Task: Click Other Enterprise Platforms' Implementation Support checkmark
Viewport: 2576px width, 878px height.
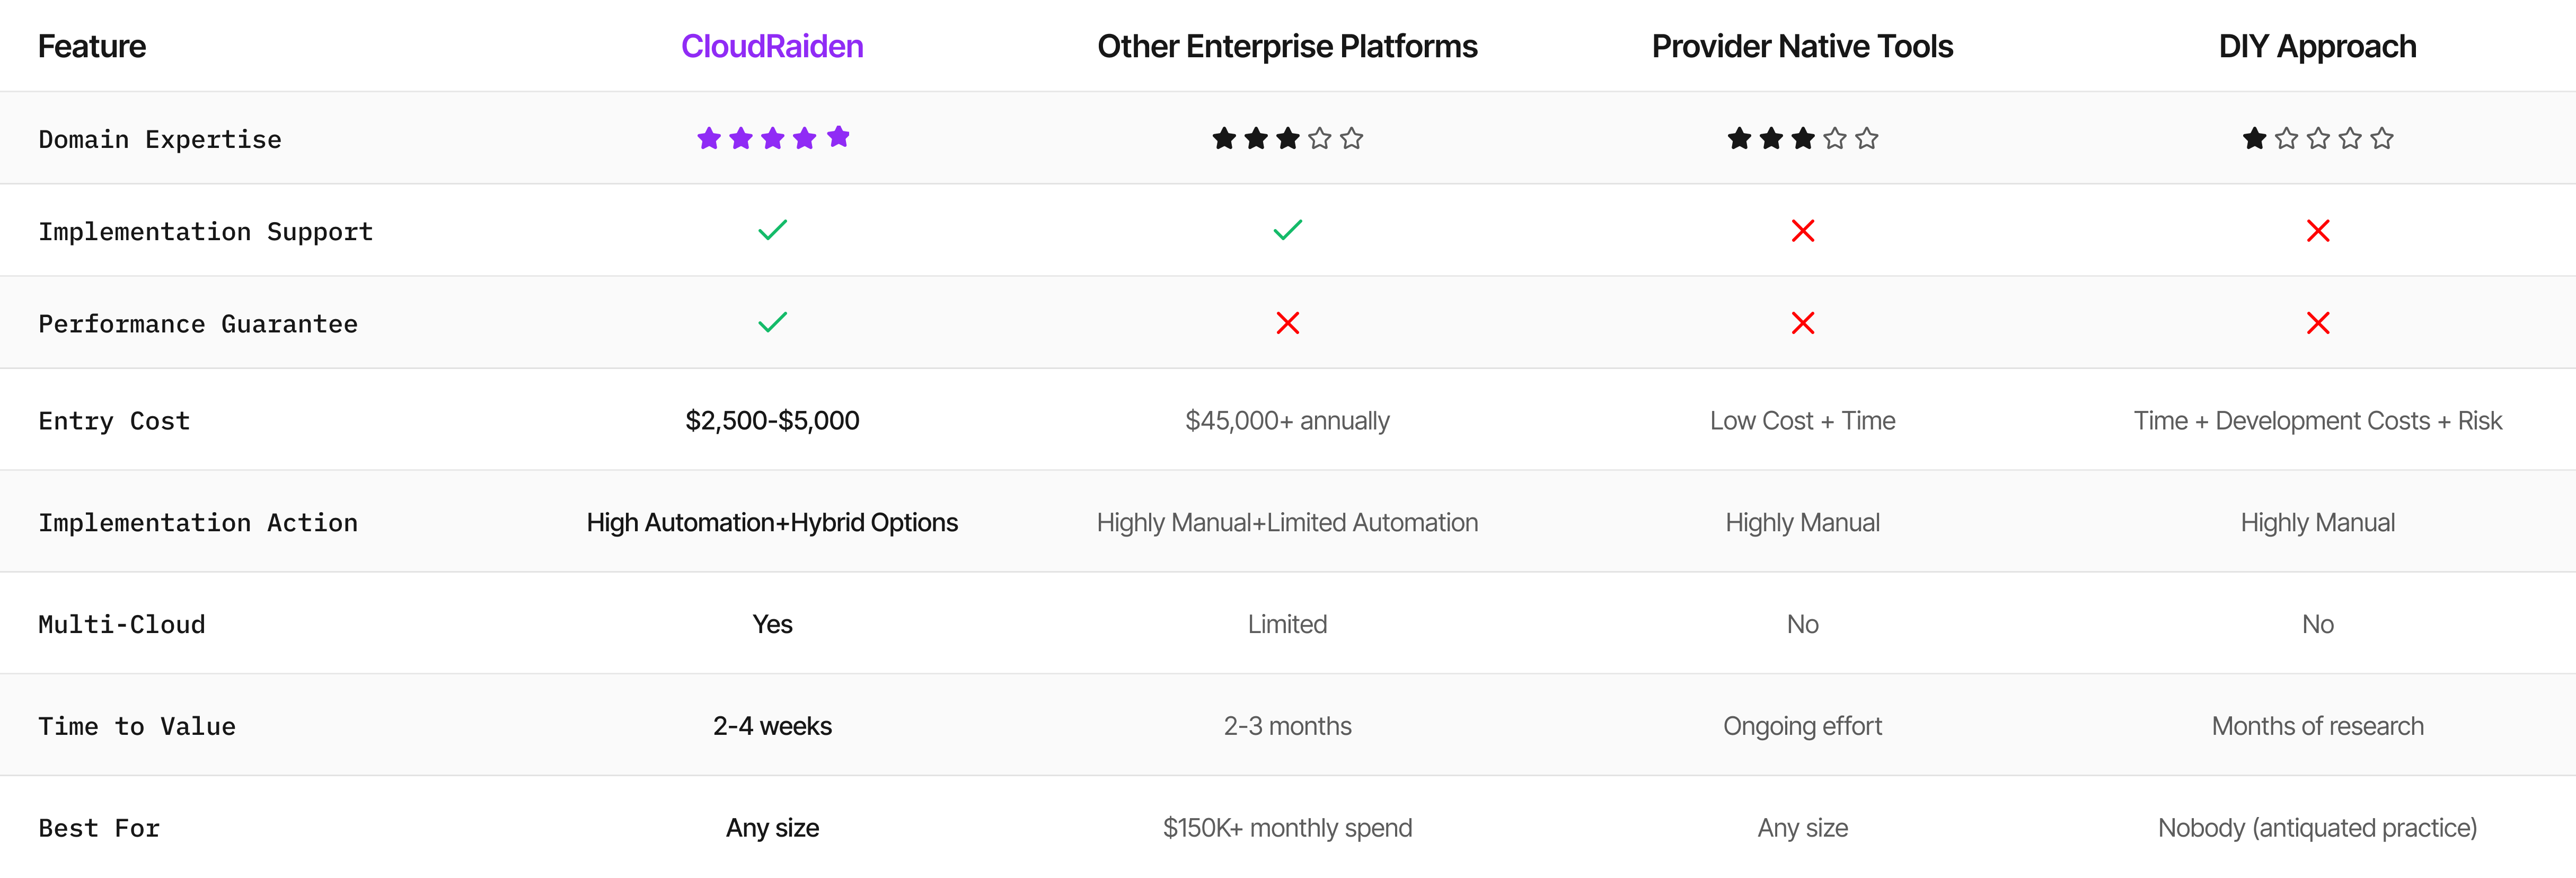Action: click(1287, 230)
